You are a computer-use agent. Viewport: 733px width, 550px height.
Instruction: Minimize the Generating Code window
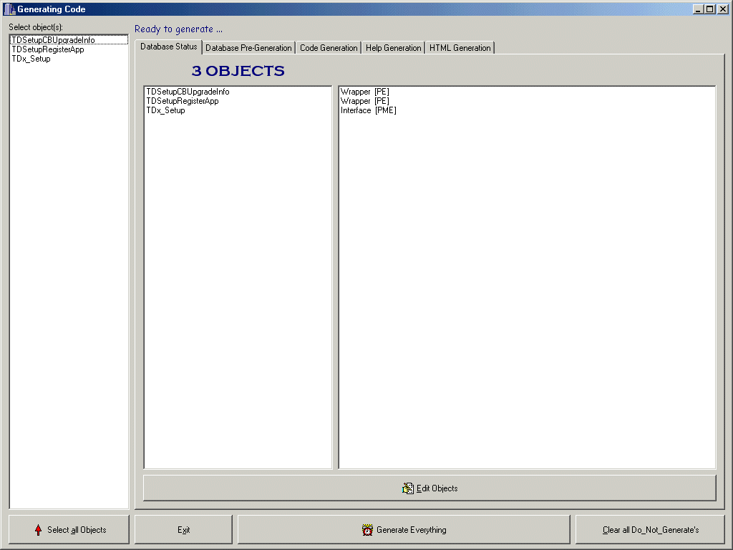coord(698,9)
